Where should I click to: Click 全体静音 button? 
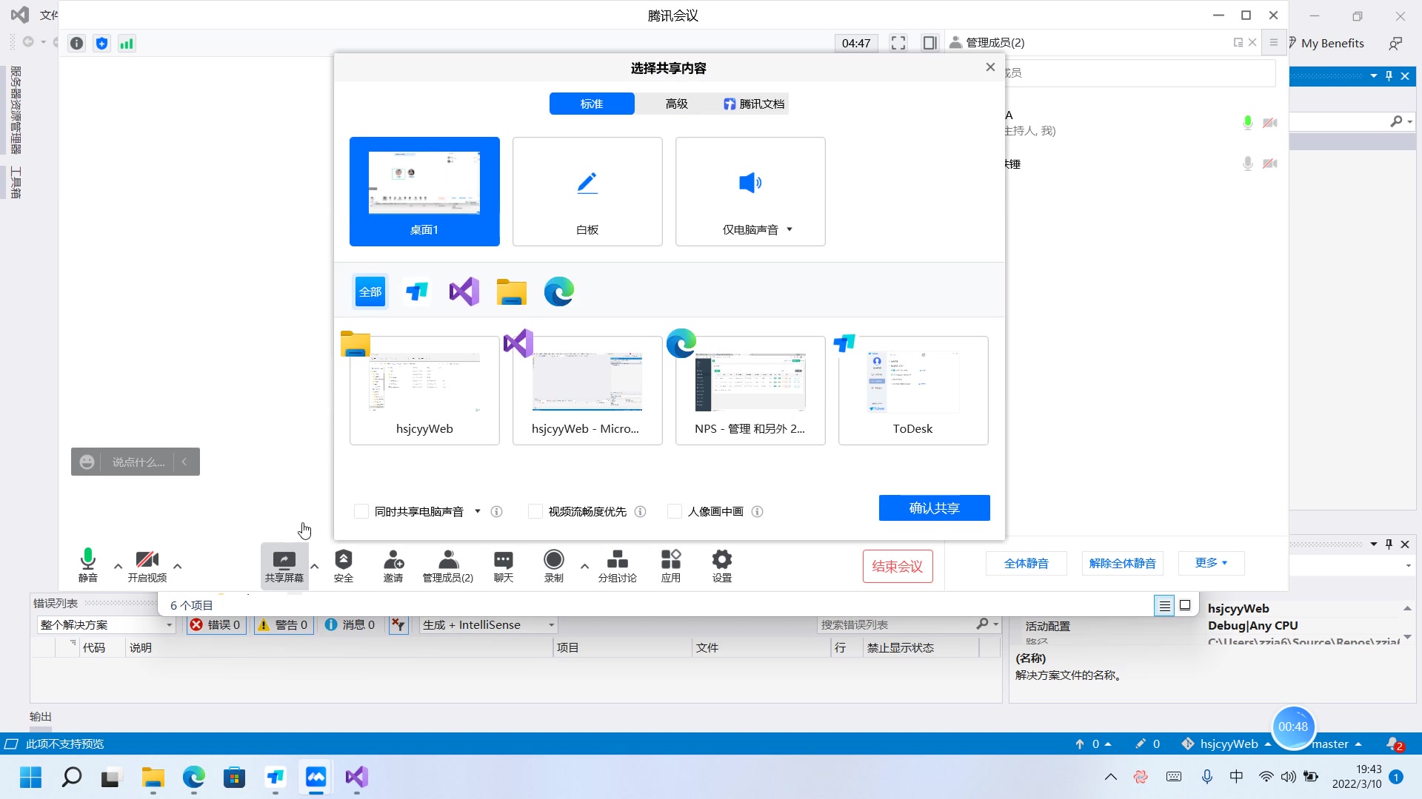click(1027, 563)
